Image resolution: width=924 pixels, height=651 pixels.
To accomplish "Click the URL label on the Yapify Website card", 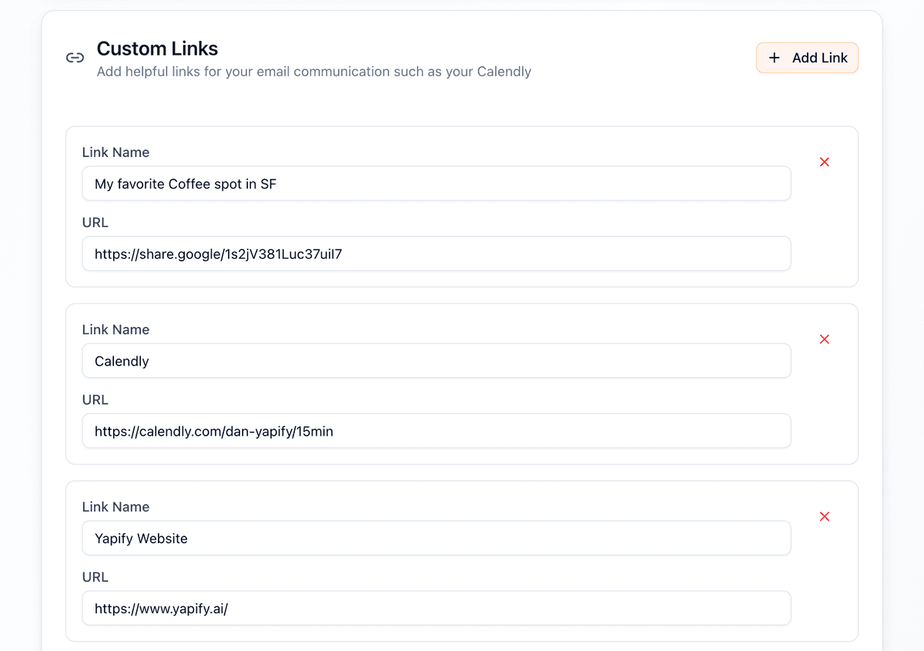I will (x=95, y=576).
